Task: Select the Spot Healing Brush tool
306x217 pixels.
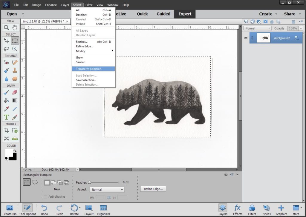Action: pos(15,63)
